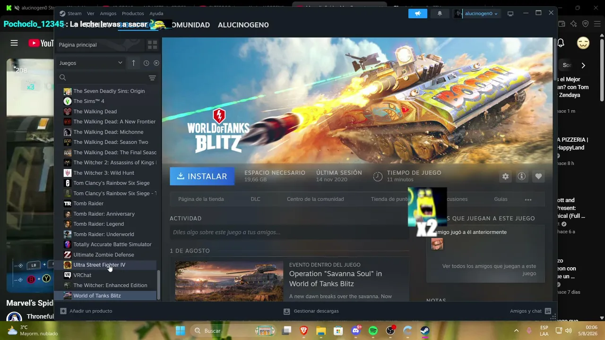Show hidden system tray icons
Screen dimensions: 605x340
(x=516, y=331)
